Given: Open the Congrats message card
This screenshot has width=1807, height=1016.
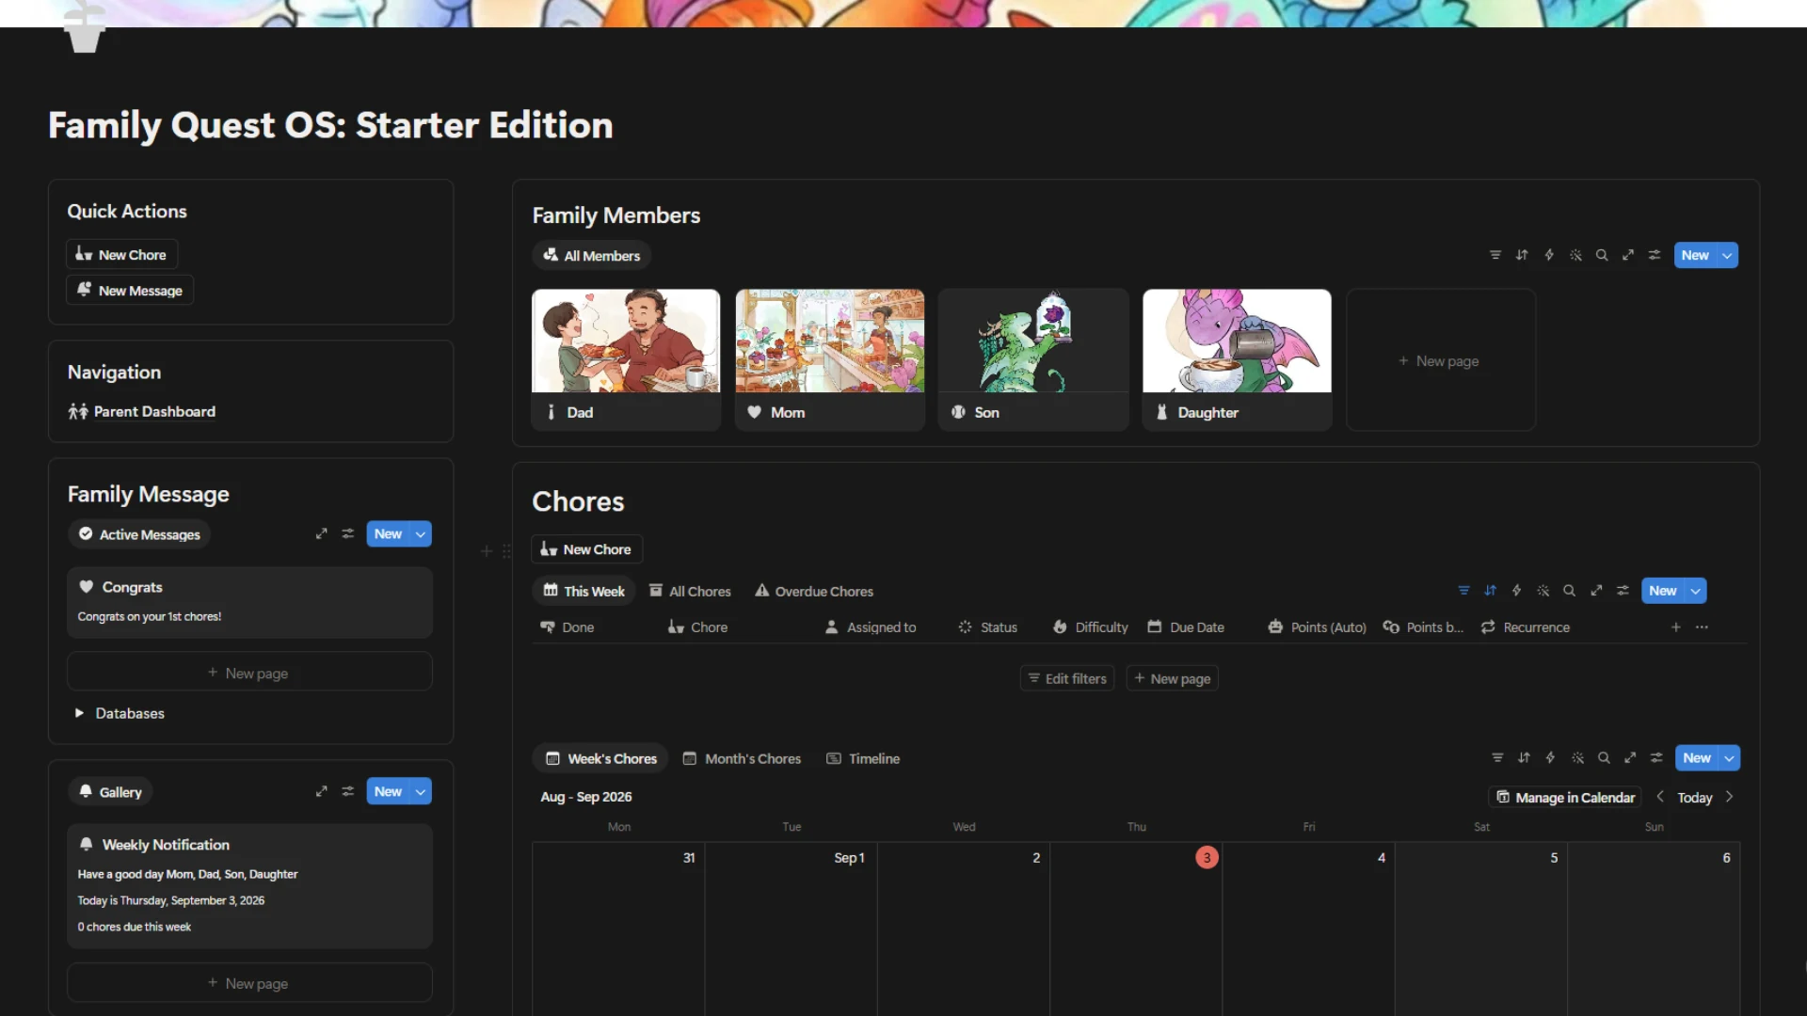Looking at the screenshot, I should [x=249, y=602].
